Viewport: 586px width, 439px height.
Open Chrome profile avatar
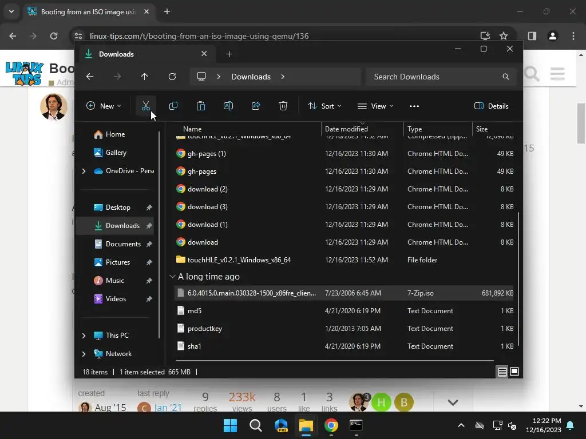553,36
